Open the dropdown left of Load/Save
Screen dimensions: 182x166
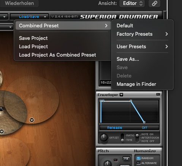(x=4, y=17)
